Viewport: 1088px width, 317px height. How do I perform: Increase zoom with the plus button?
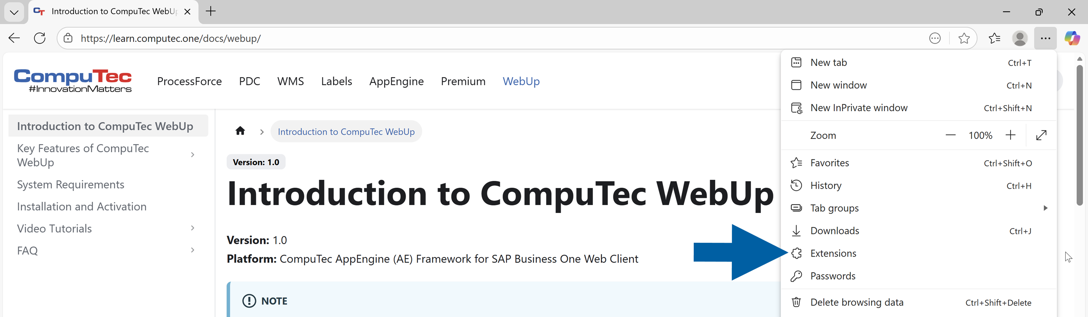click(x=1010, y=135)
